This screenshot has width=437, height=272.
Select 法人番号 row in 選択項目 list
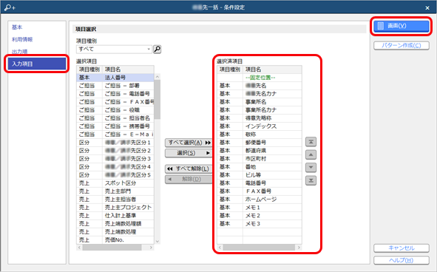115,78
